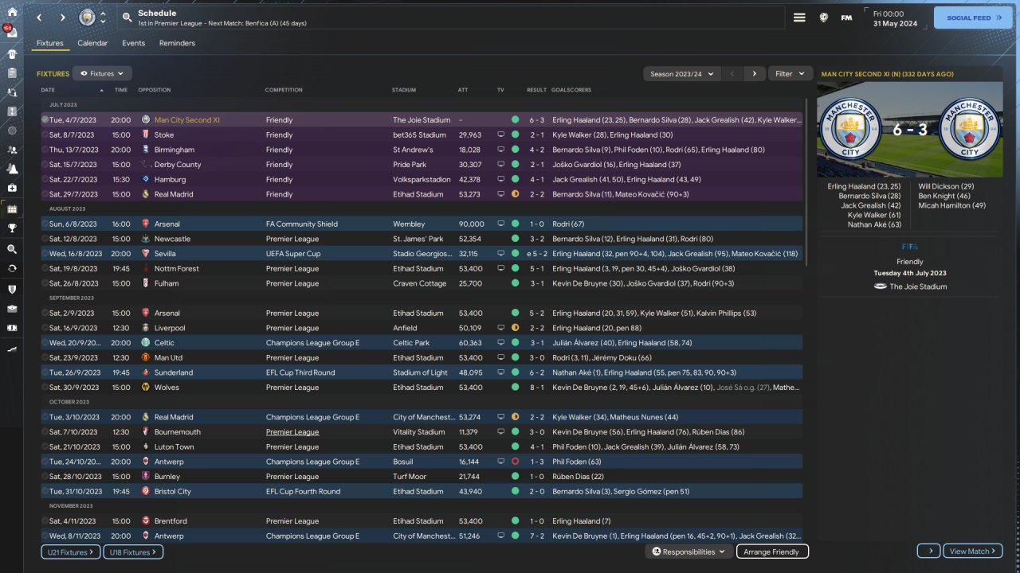The width and height of the screenshot is (1020, 573).
Task: Sort the fixtures by the Date column header
Action: (48, 90)
